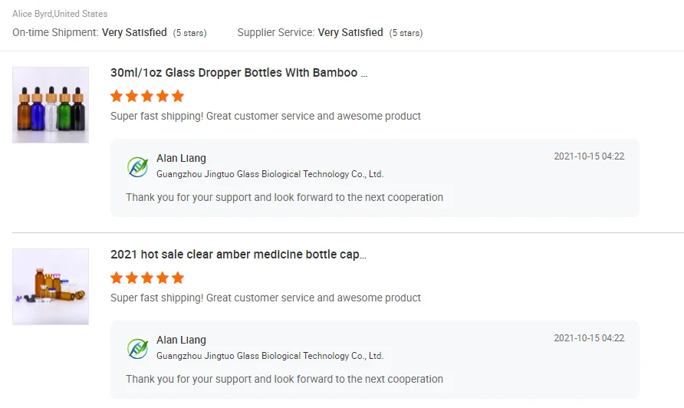
Task: Open Guangzhou Jingtuo company name under dropper bottles review
Action: (x=270, y=174)
